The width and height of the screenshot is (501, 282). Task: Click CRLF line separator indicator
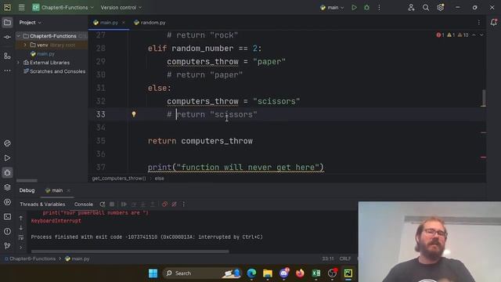pos(345,258)
